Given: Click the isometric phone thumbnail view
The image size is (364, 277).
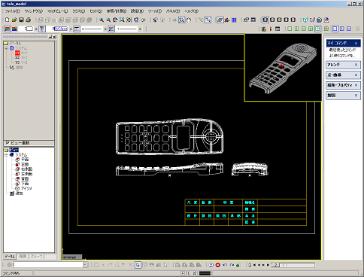Looking at the screenshot, I should [283, 68].
